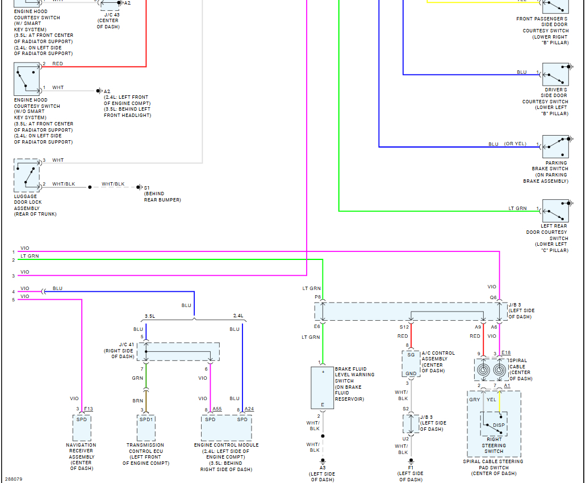Select the BRN wire label above SPD1
The height and width of the screenshot is (483, 586).
(x=137, y=401)
